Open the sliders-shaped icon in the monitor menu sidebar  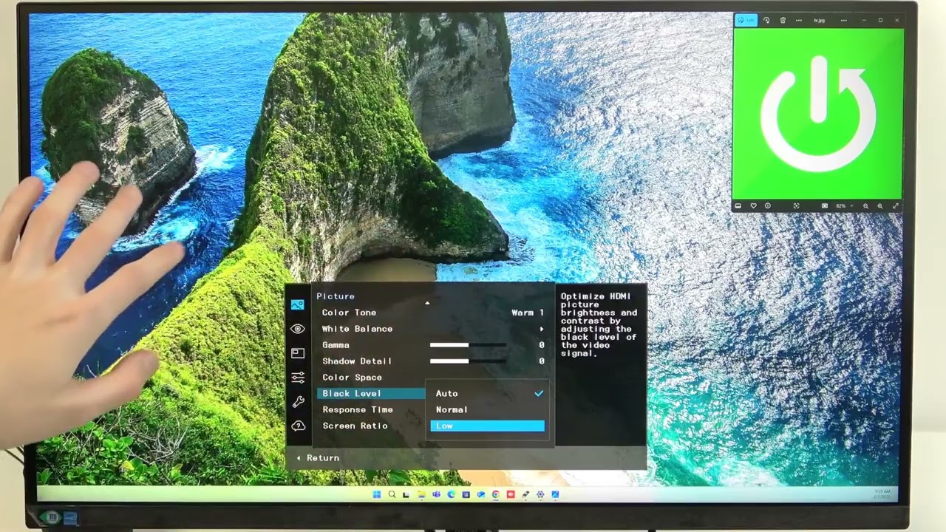click(298, 378)
